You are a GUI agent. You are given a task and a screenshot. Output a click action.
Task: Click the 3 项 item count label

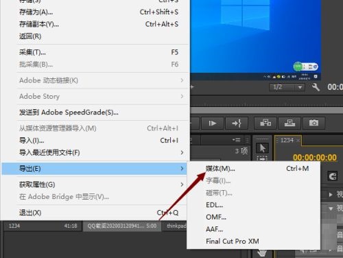coord(241,151)
